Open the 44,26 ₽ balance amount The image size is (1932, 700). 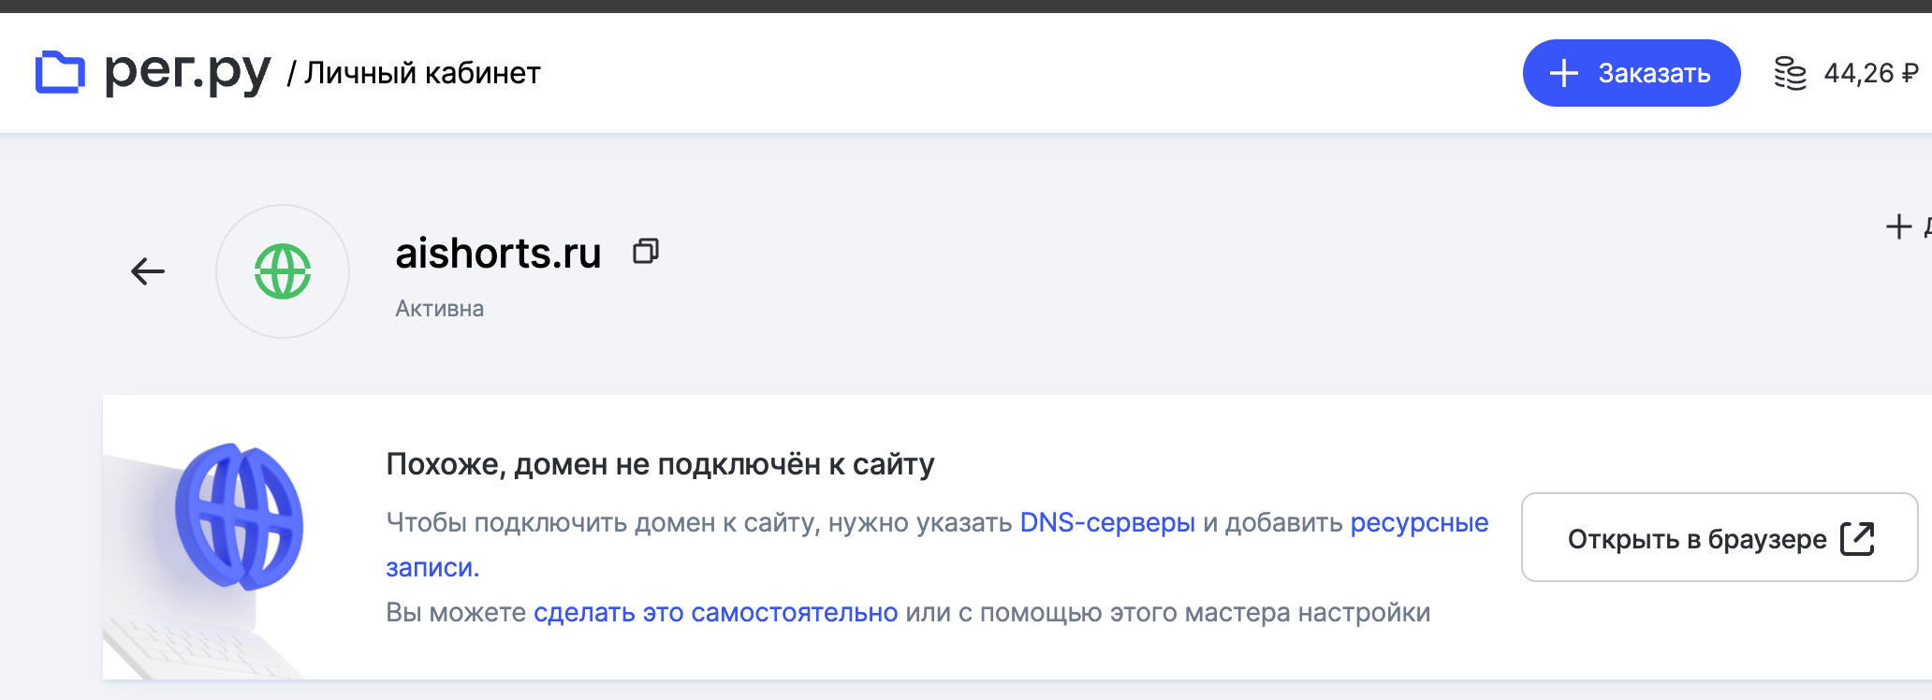(1870, 73)
